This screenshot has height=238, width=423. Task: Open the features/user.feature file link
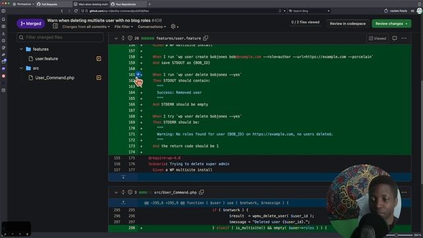pos(178,38)
